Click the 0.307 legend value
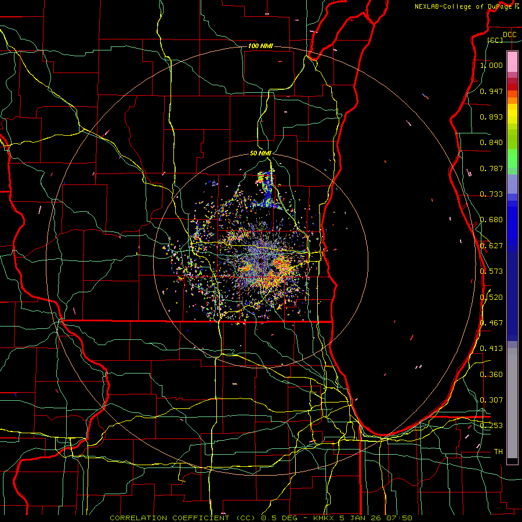 (491, 400)
